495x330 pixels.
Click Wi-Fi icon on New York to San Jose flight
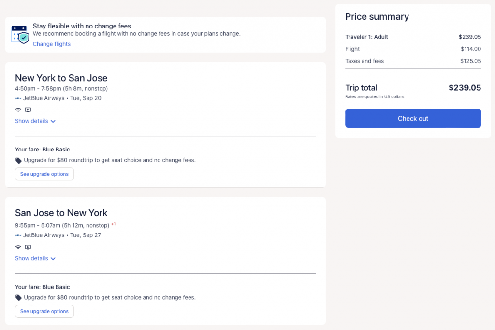click(x=18, y=110)
